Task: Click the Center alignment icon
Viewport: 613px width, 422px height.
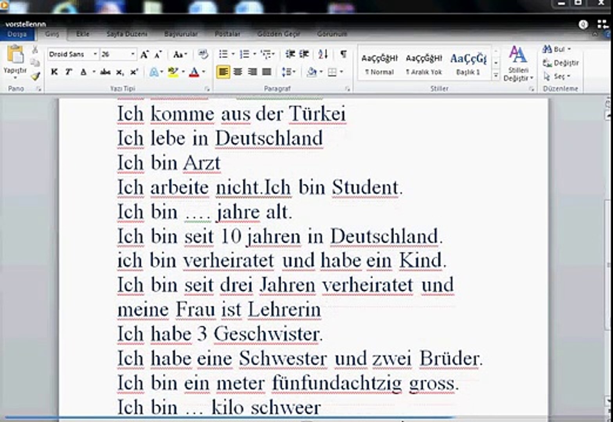Action: (238, 72)
